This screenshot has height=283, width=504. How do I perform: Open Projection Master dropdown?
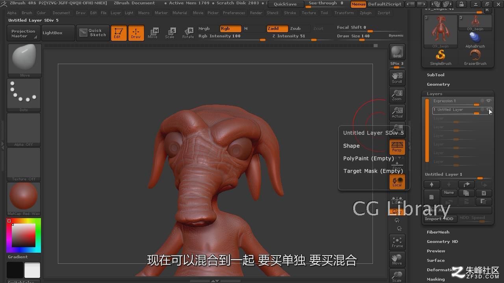(23, 33)
